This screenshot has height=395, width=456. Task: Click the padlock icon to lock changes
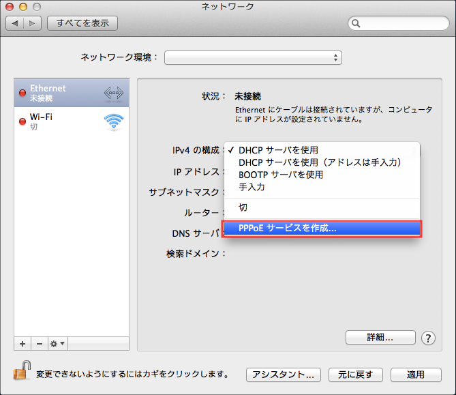(22, 370)
